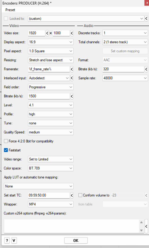Click the audio Bitrate field showing 320
The image size is (149, 248).
click(x=123, y=69)
